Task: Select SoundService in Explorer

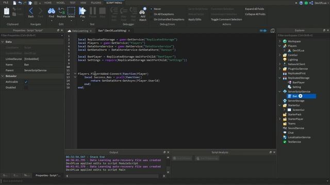Action: click(x=295, y=128)
